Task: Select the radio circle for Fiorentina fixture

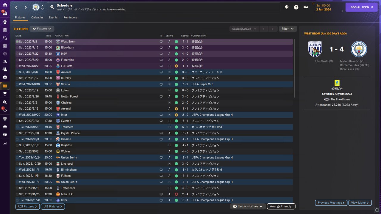Action: click(17, 60)
